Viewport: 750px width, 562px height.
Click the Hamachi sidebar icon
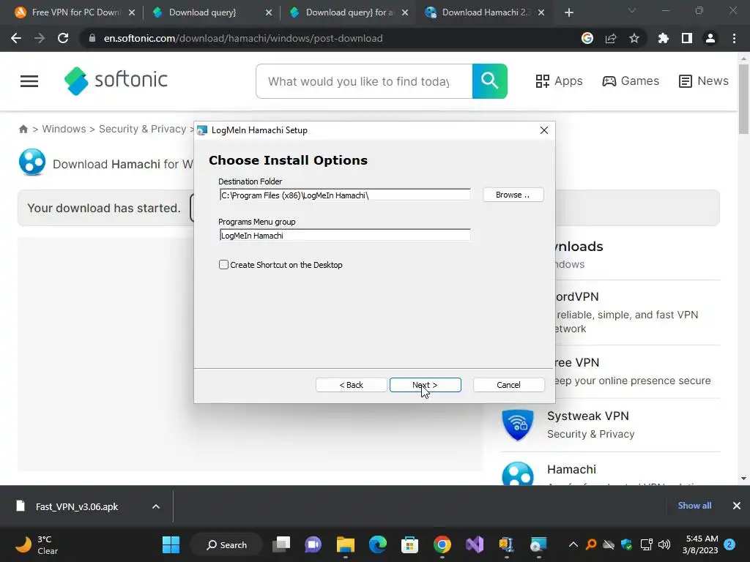click(x=518, y=474)
